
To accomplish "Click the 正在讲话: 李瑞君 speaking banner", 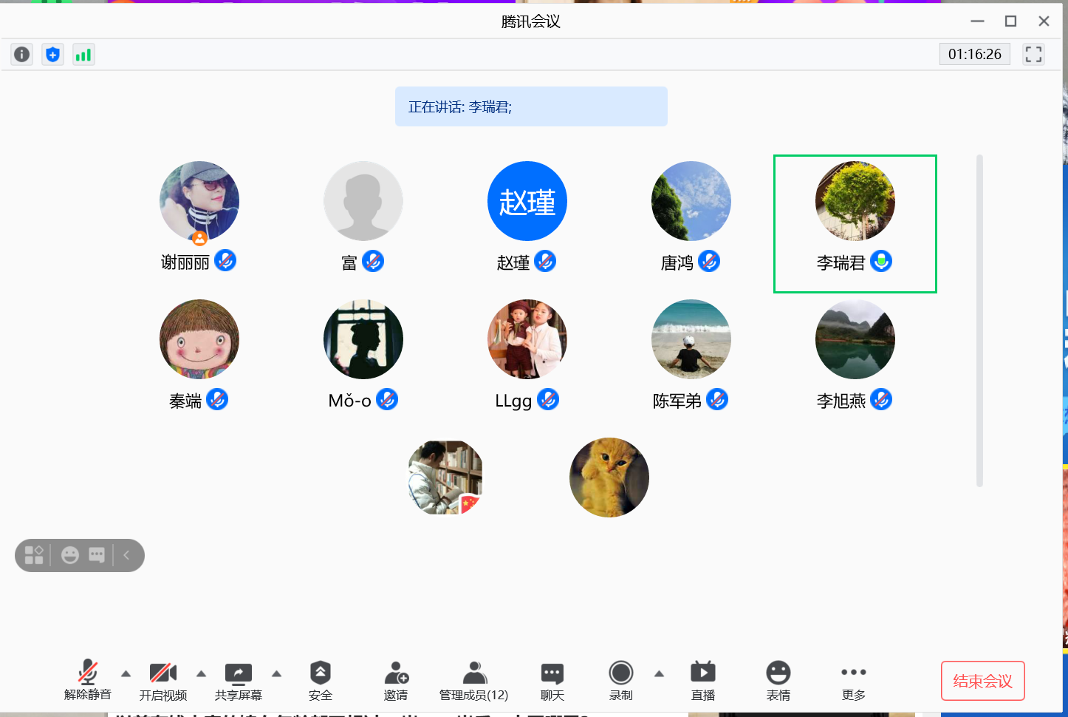I will (531, 106).
